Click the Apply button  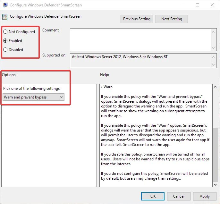pos(205,196)
